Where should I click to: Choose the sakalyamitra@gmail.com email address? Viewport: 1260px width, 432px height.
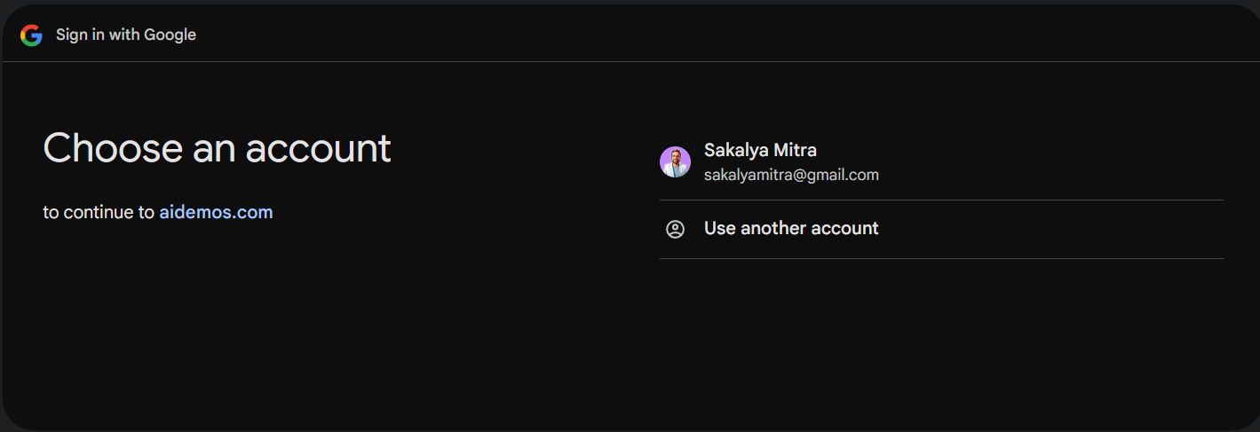pyautogui.click(x=791, y=176)
